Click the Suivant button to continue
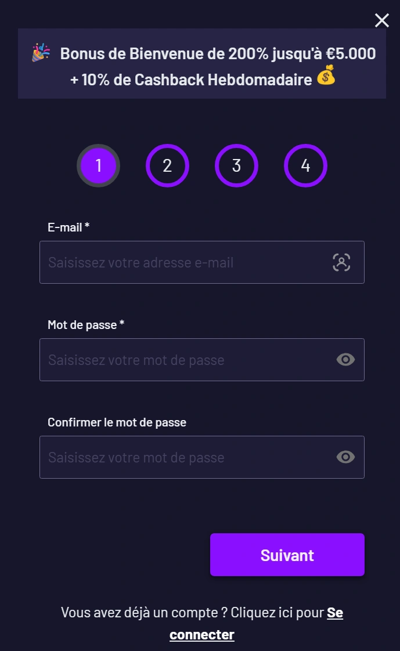 pyautogui.click(x=287, y=554)
